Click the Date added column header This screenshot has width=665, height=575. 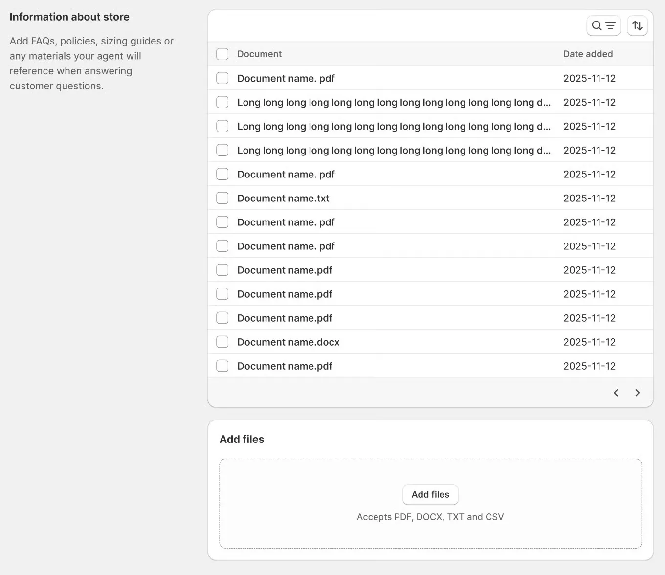click(588, 54)
